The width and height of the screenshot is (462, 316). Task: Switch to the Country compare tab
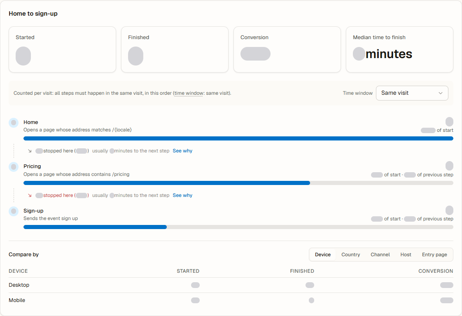pos(351,255)
